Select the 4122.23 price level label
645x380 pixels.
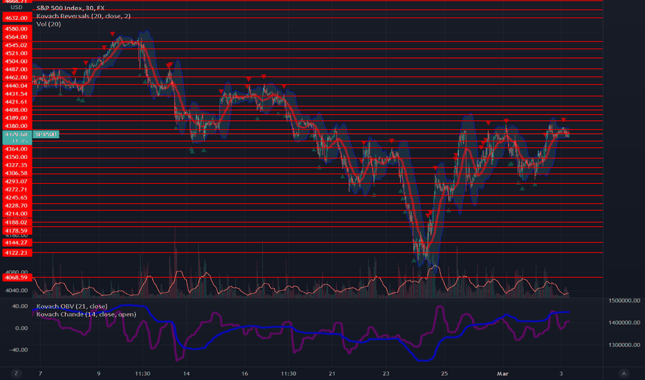(17, 253)
